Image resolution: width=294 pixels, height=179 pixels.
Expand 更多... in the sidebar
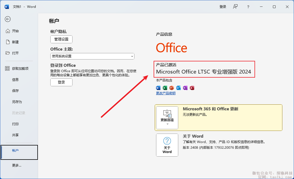[x=17, y=165]
